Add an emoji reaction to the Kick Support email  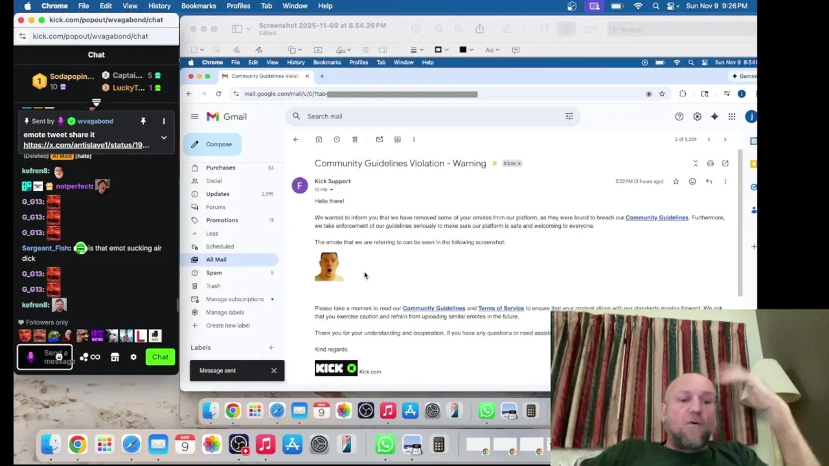[692, 181]
